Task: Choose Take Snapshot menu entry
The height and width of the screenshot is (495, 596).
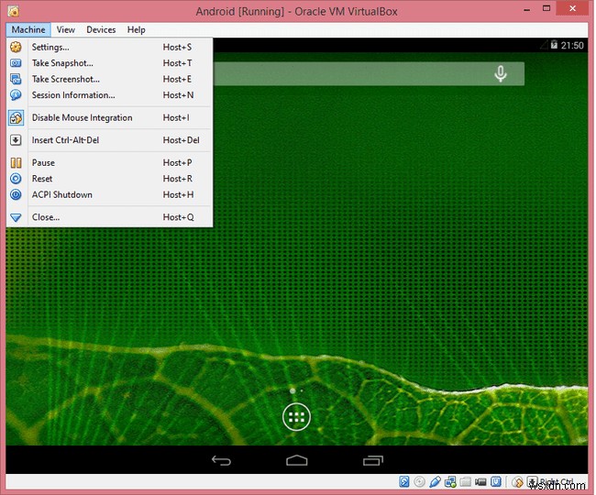Action: pyautogui.click(x=109, y=63)
